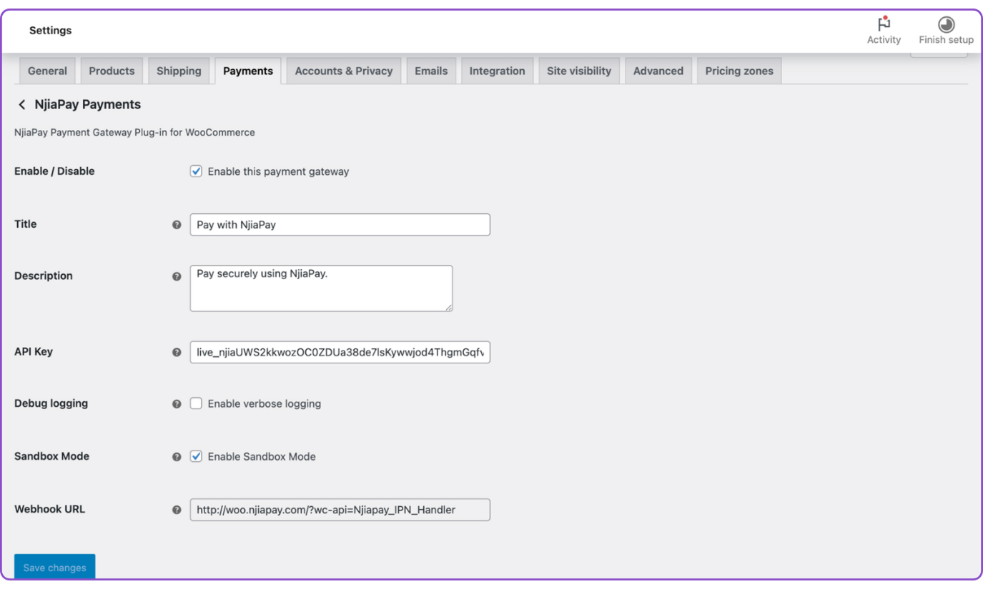Image resolution: width=983 pixels, height=589 pixels.
Task: Click into the Title input field
Action: (340, 224)
